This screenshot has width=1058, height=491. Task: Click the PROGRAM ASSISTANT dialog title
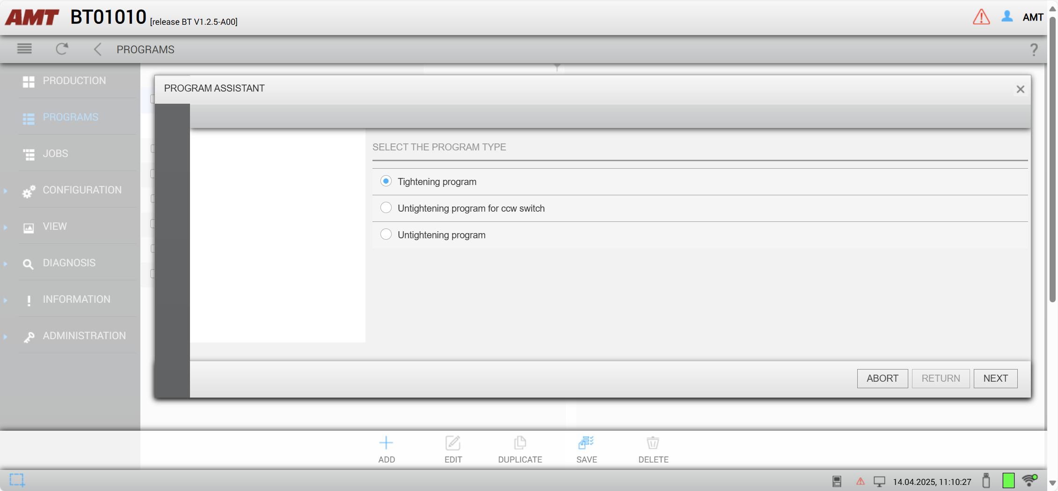[x=214, y=88]
